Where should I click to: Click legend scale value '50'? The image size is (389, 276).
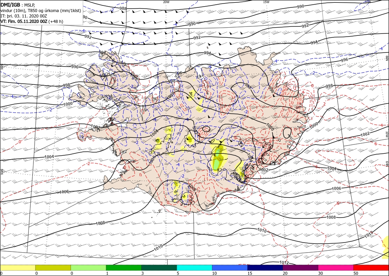point(356,273)
